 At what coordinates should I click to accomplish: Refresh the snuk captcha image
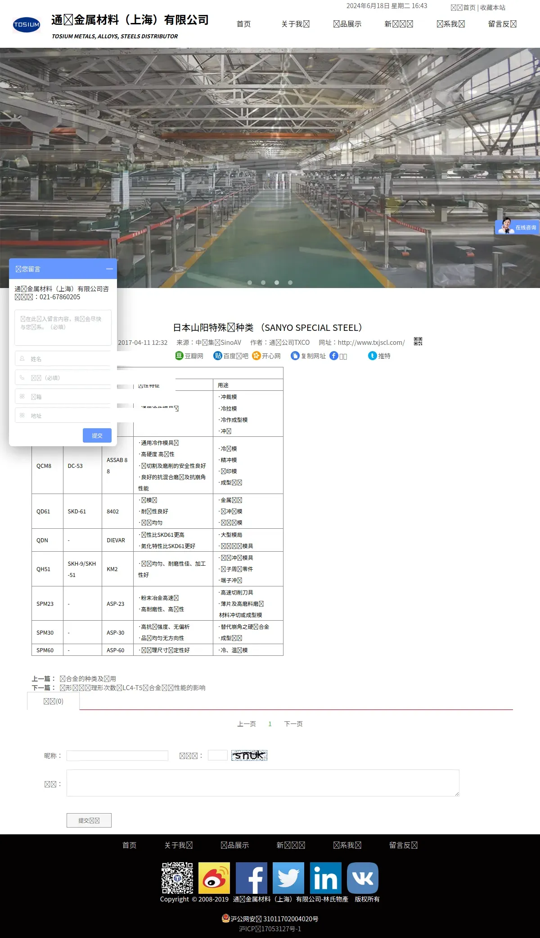(x=249, y=755)
